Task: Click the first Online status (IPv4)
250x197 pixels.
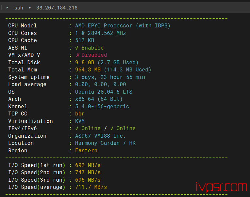Action: click(91, 129)
